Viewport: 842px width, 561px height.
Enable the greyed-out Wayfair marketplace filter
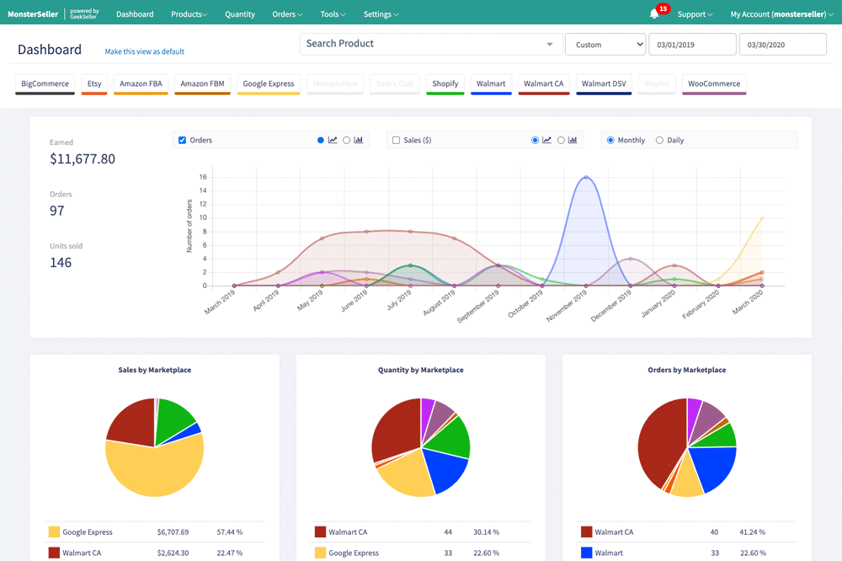coord(657,84)
